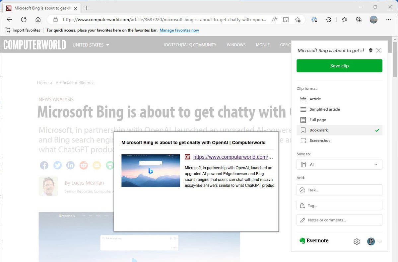
Task: Open Immersive Reader icon
Action: click(x=286, y=20)
